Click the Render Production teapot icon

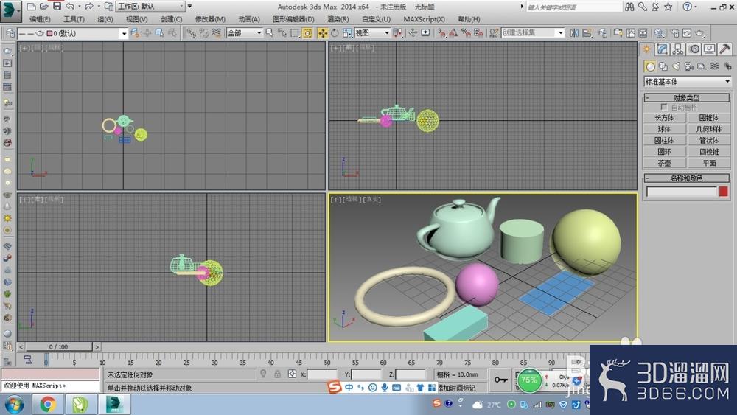(700, 33)
